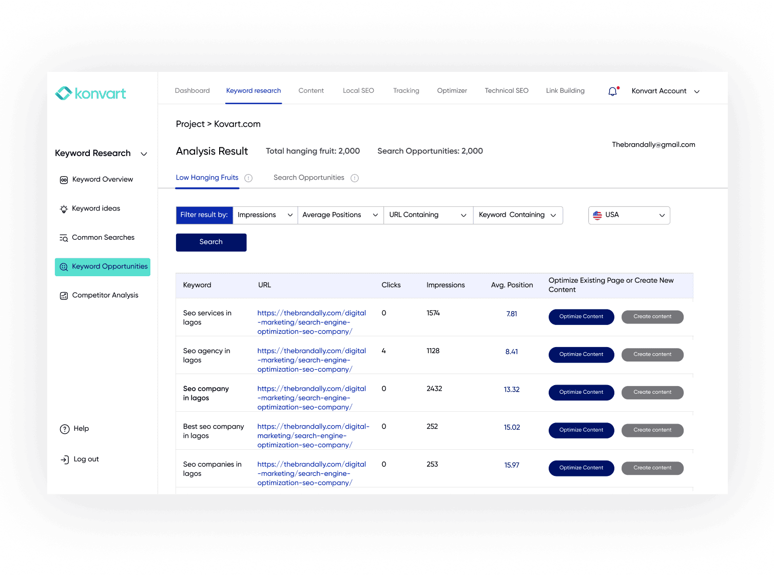
Task: Click the USA flag icon
Action: [597, 215]
